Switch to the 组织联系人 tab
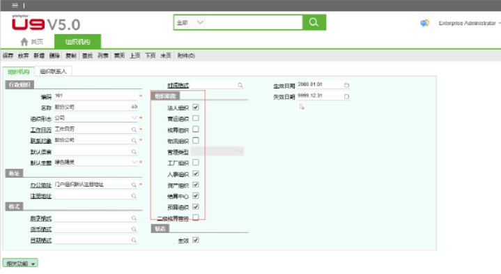 point(53,71)
